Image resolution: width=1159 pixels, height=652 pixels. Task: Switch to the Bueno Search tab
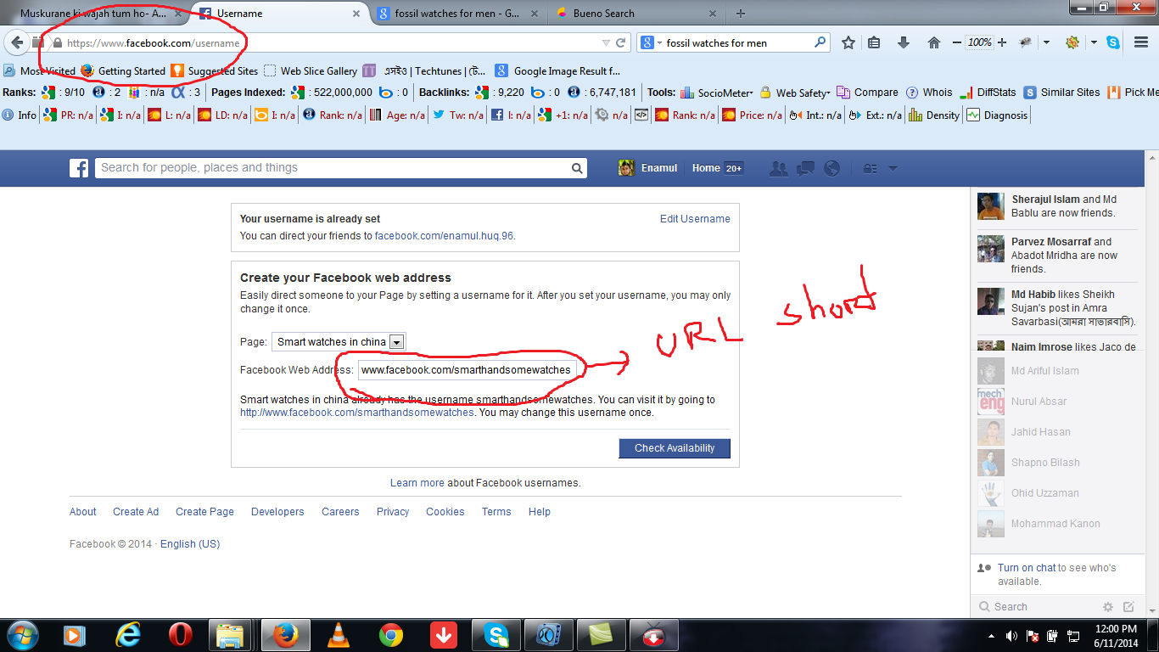635,14
